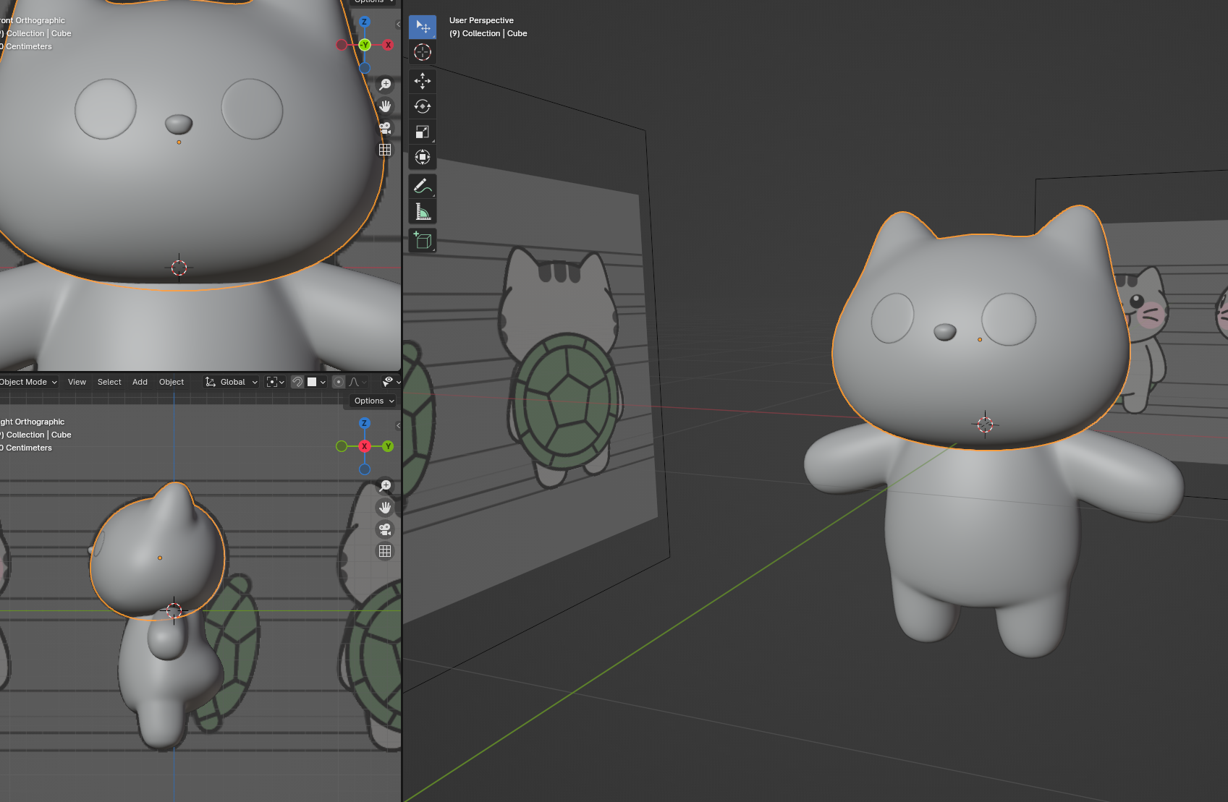The width and height of the screenshot is (1228, 802).
Task: Open proportional falloff curve dropdown
Action: pos(357,382)
